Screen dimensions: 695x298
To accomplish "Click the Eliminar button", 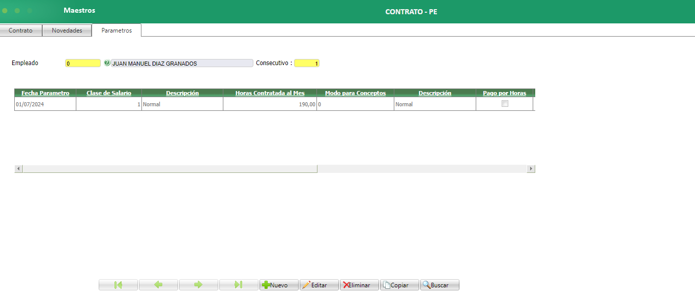I will pyautogui.click(x=359, y=285).
